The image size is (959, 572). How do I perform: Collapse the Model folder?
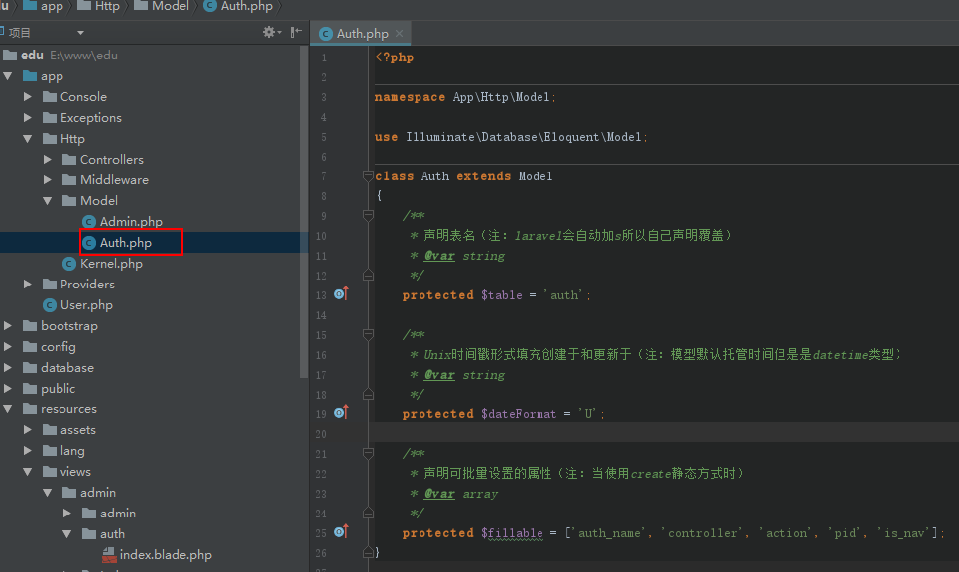48,201
